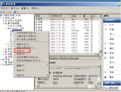Expand the 共享 tree node
Viewport: 121px width, 92px height.
click(x=4, y=49)
